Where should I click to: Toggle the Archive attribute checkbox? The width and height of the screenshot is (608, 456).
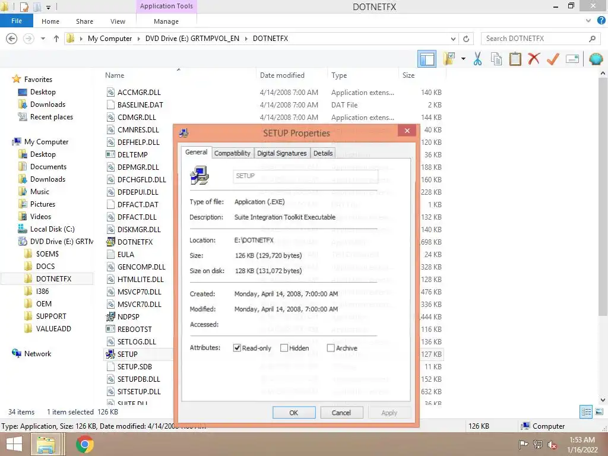coord(331,348)
